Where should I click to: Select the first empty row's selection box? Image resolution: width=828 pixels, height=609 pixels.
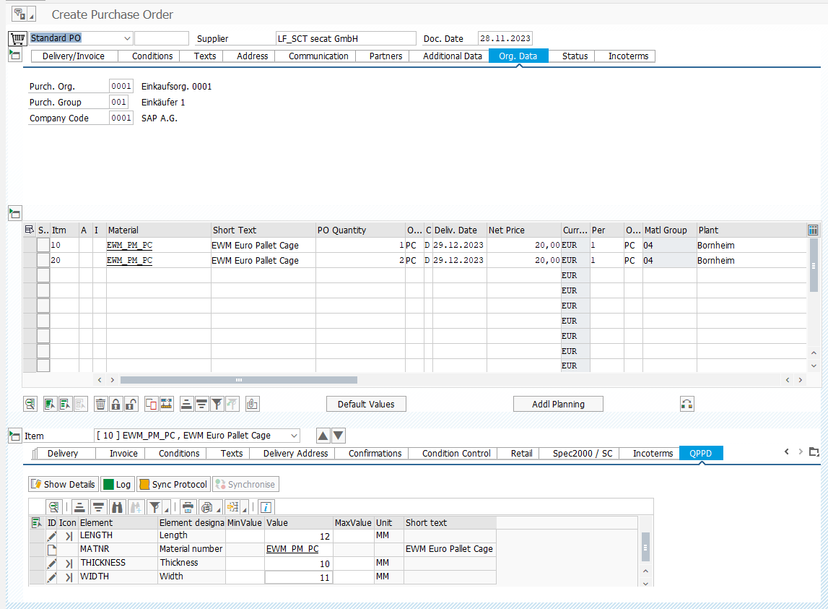pos(43,276)
